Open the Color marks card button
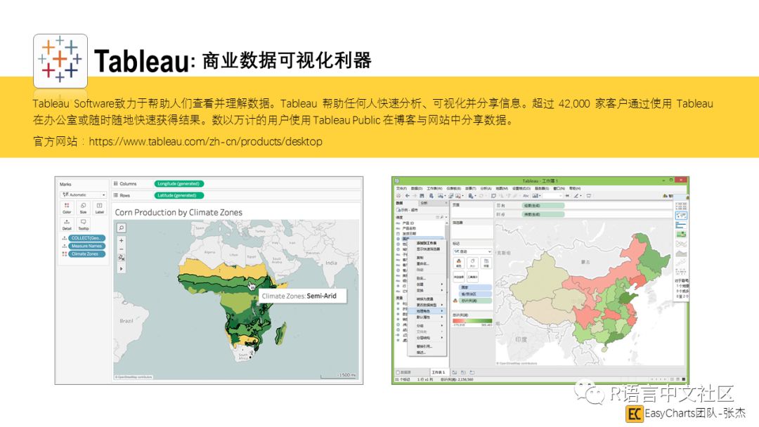Image resolution: width=759 pixels, height=427 pixels. coord(67,208)
